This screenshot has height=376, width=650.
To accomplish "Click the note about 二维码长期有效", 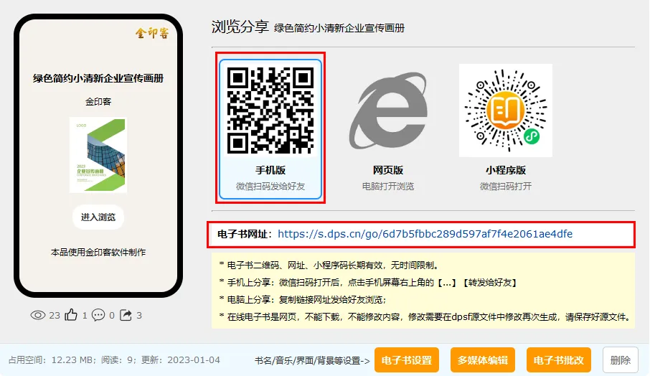I will 329,265.
